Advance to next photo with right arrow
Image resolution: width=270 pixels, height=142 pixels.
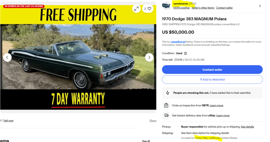[x=149, y=57]
